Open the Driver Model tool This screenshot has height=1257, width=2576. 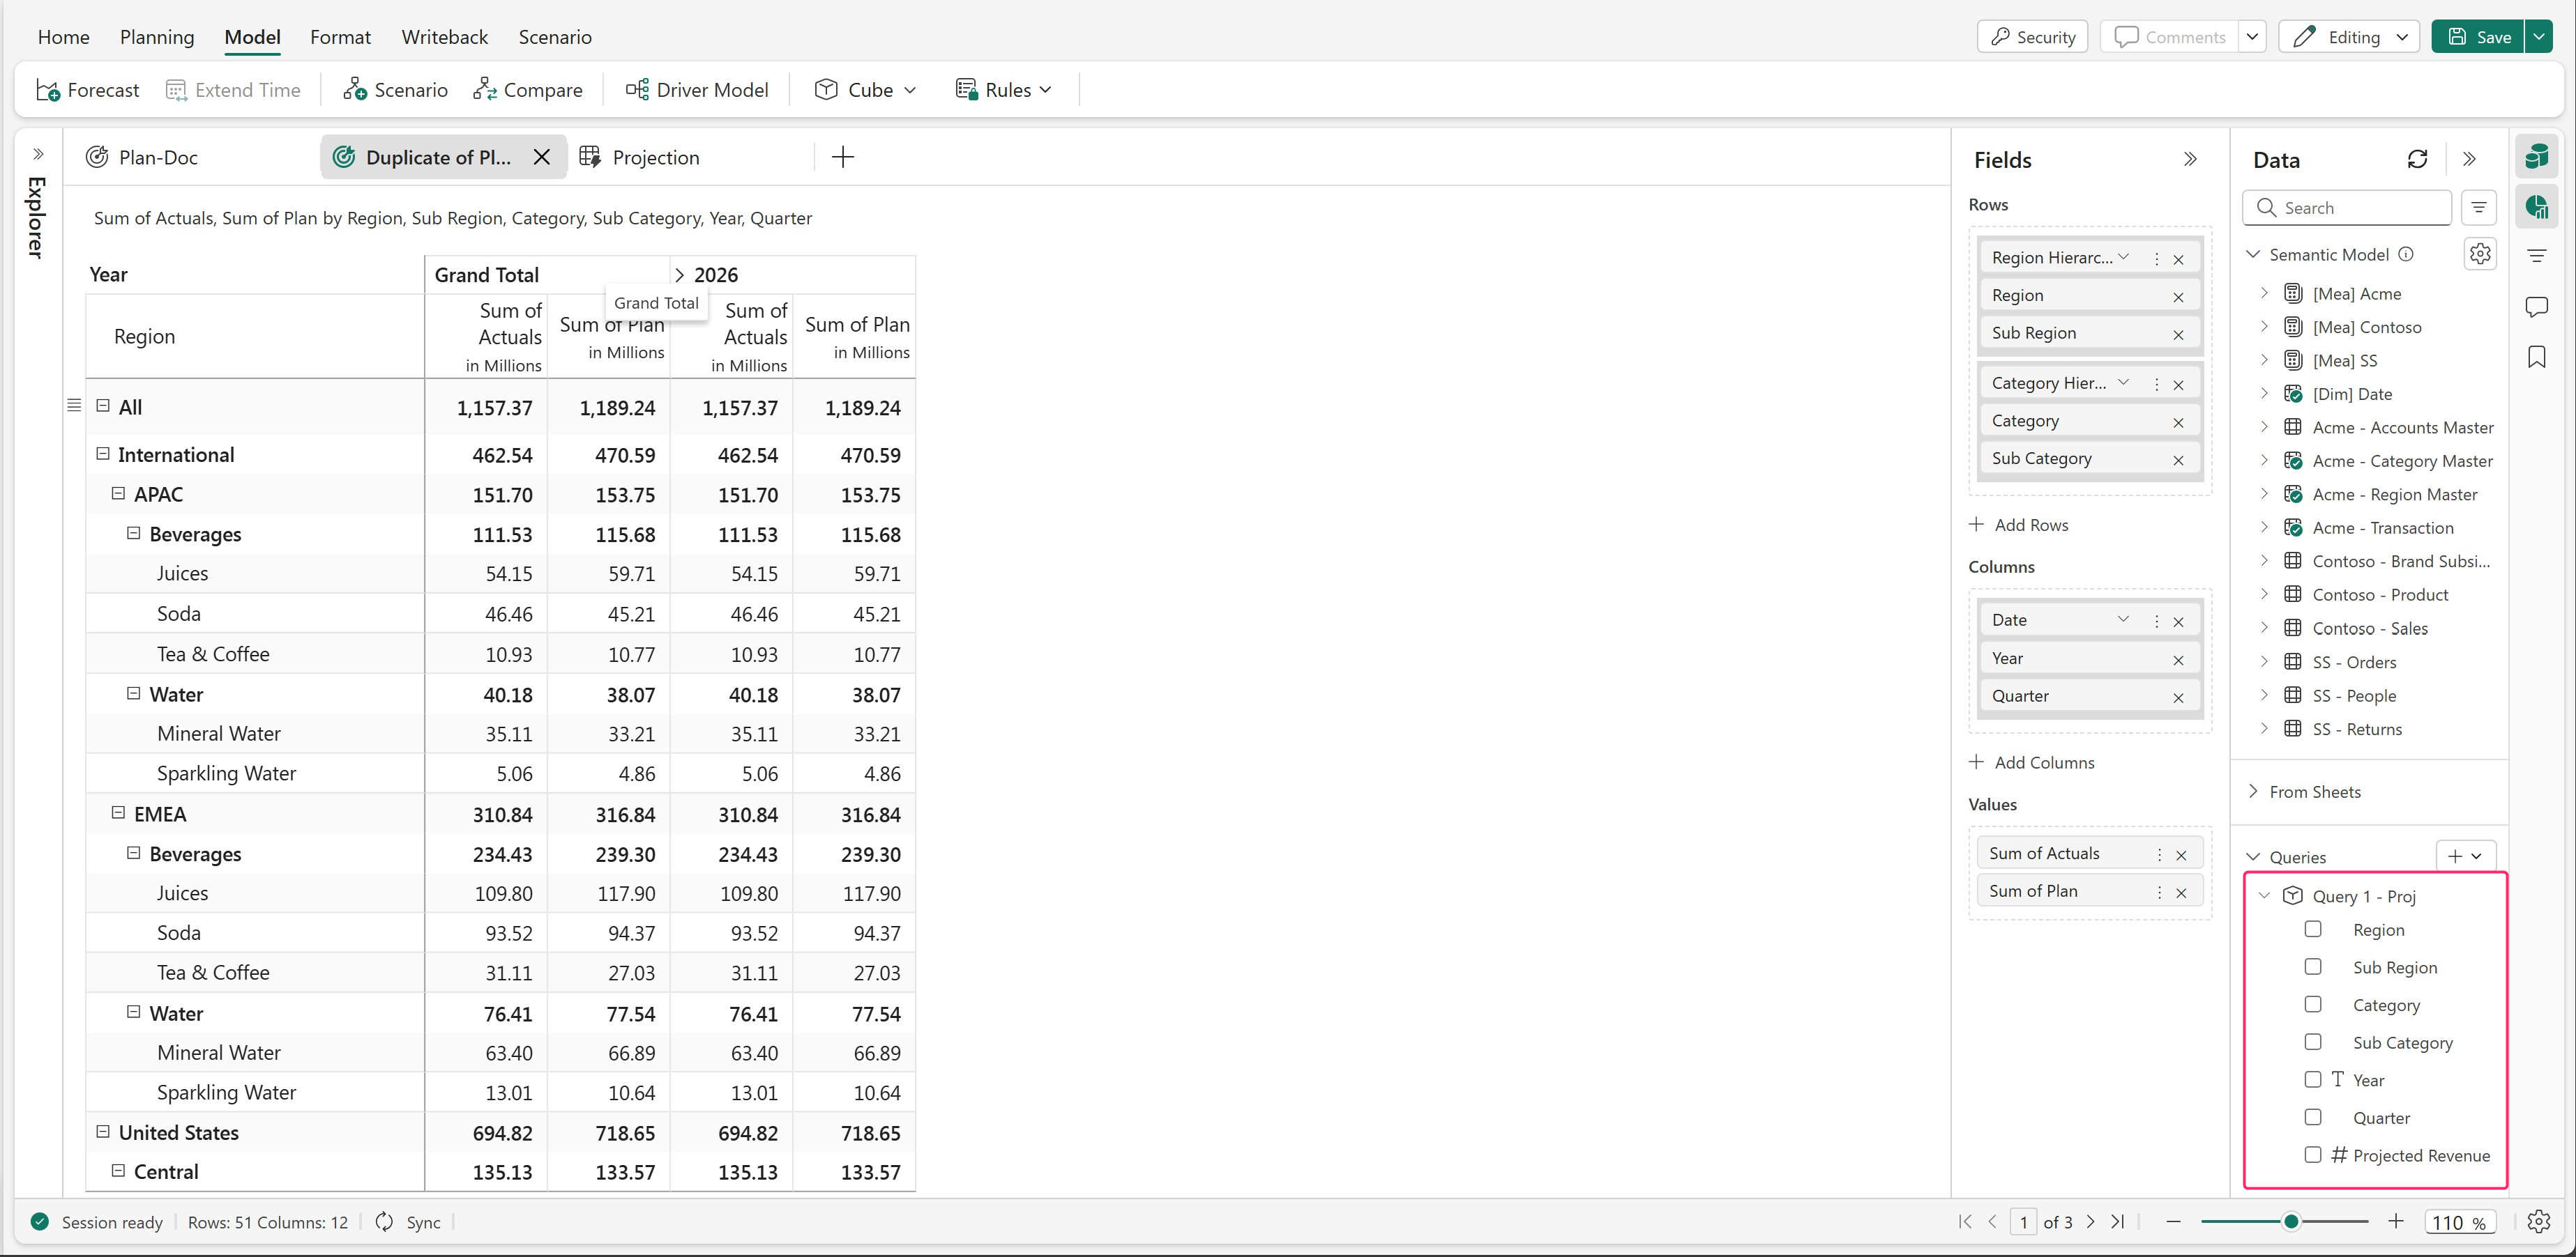(x=697, y=90)
